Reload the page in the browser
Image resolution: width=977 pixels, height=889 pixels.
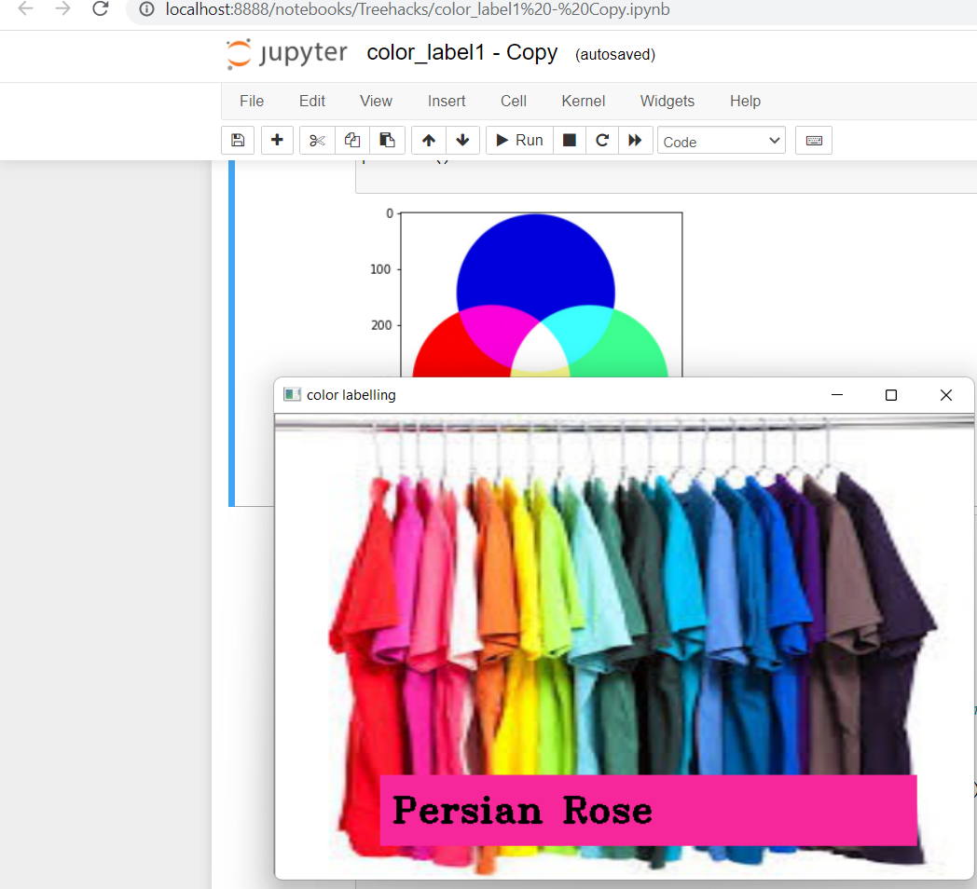(101, 9)
